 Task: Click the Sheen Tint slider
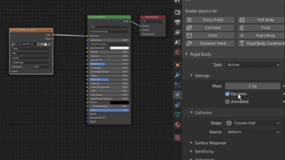pyautogui.click(x=109, y=80)
